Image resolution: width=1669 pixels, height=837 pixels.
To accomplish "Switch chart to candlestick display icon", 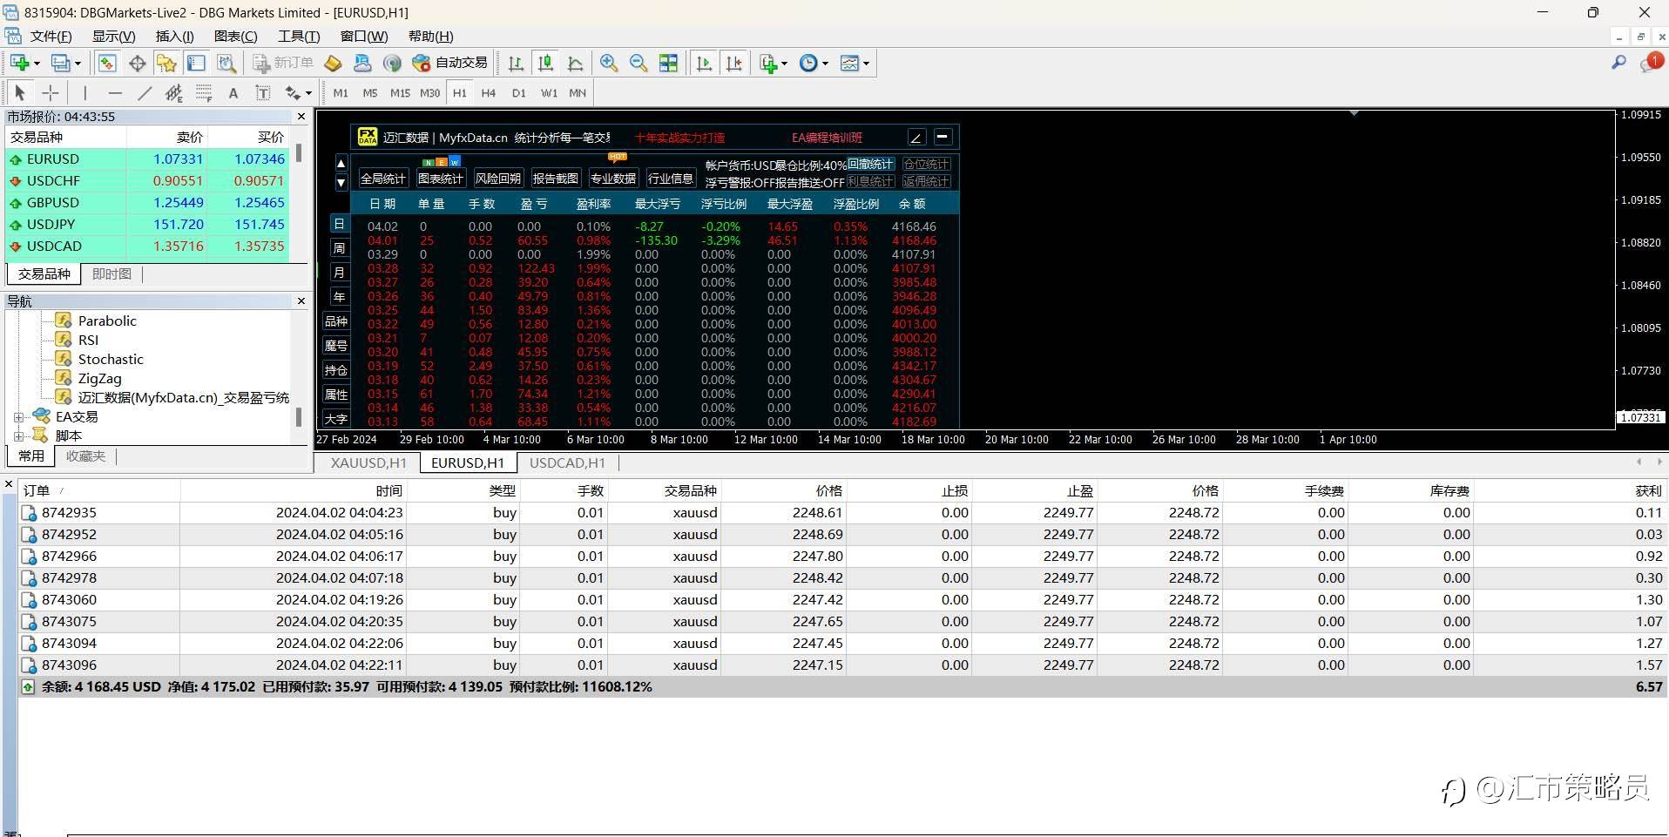I will (x=545, y=63).
